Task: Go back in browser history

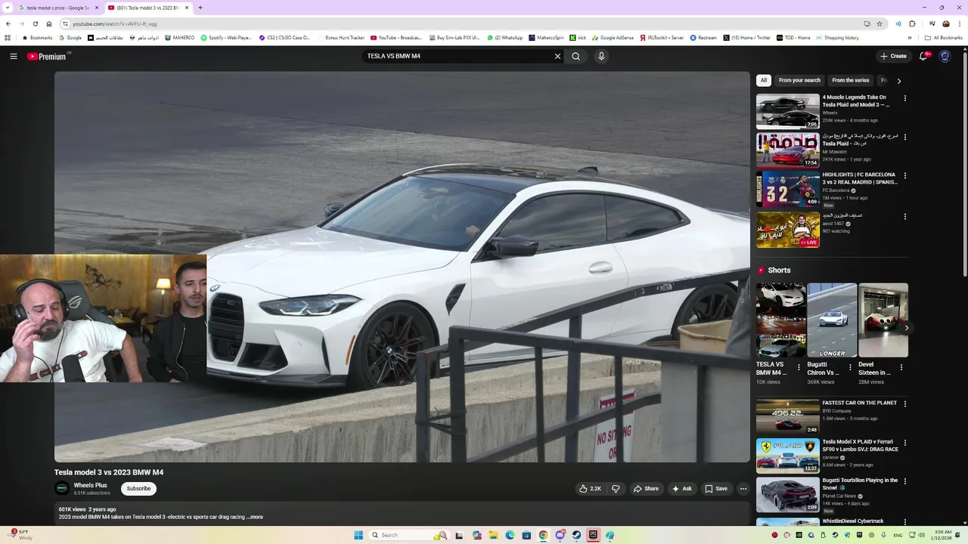Action: point(8,23)
